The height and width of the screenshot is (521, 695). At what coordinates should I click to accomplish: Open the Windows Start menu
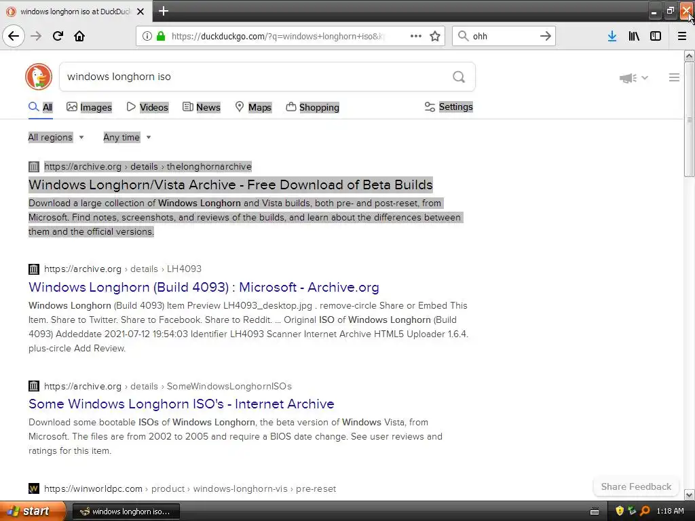[x=33, y=511]
